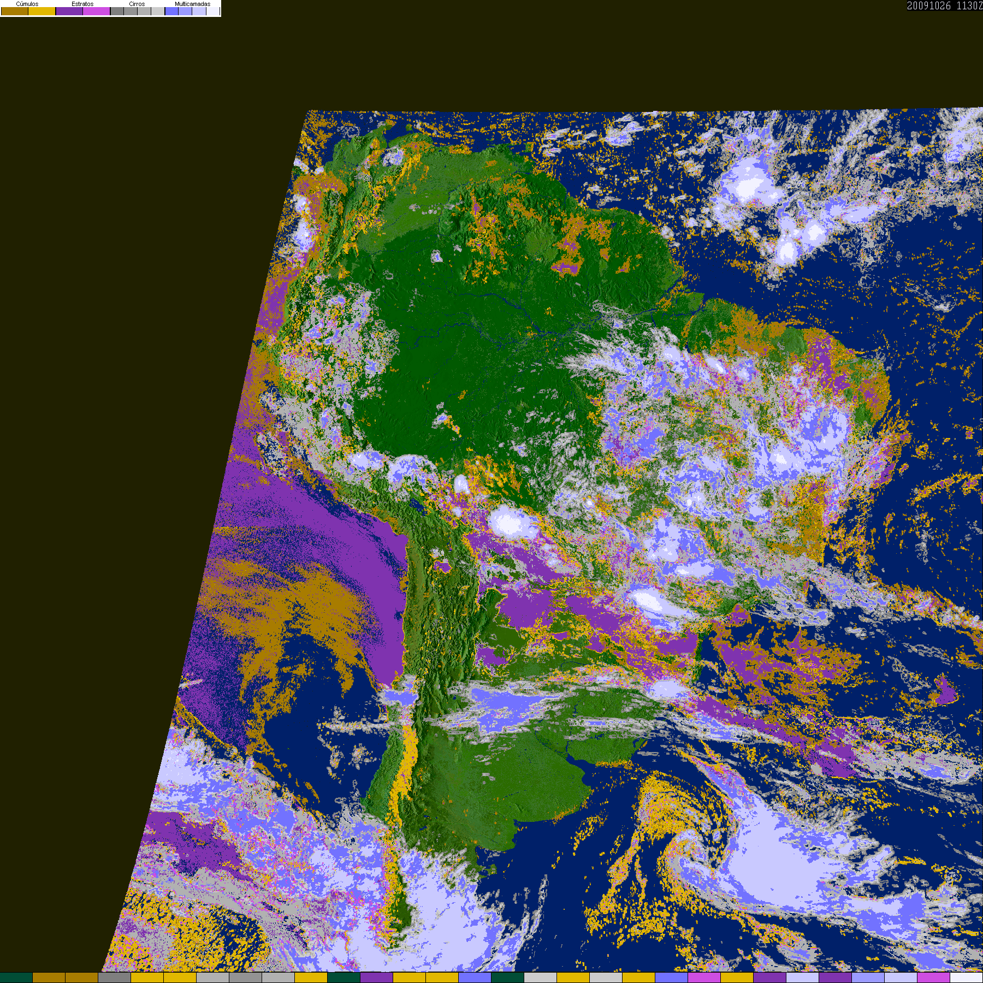
Task: Click the 'Multicamadas' legend label
Action: coord(192,4)
